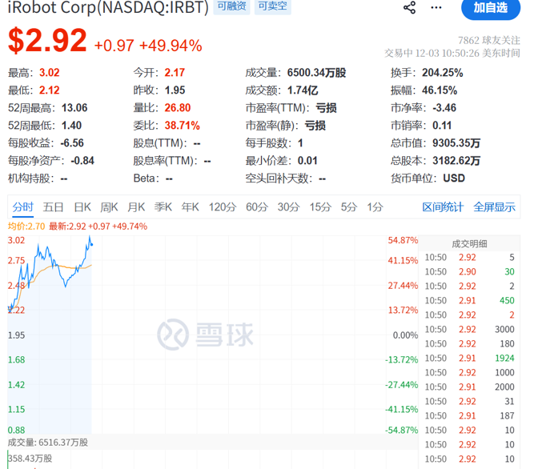Select the 分时 chart tab
Viewport: 534px width, 469px height.
pos(22,207)
